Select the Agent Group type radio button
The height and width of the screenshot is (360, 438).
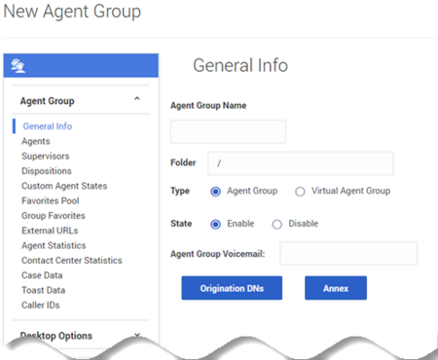click(x=215, y=192)
